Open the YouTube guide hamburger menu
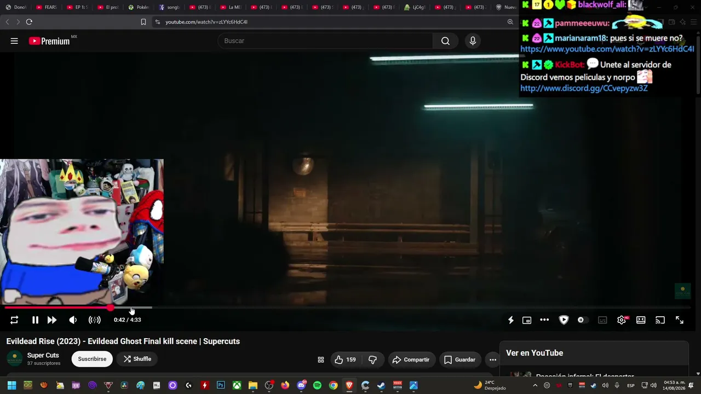Image resolution: width=701 pixels, height=394 pixels. click(x=14, y=41)
